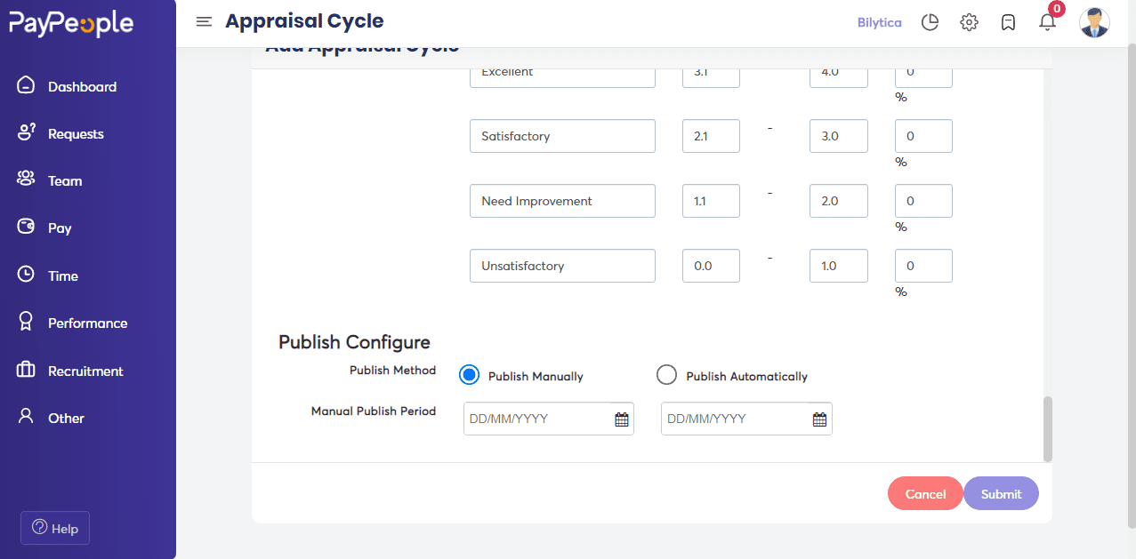The width and height of the screenshot is (1136, 559).
Task: Select the Publish Automatically radio option
Action: (666, 375)
